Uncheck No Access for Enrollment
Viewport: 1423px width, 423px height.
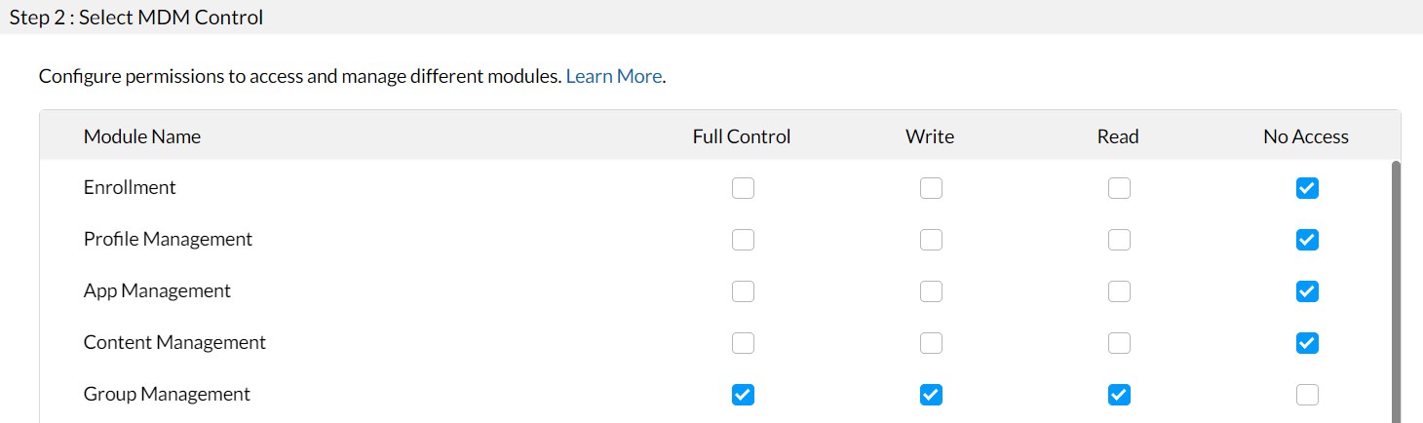coord(1307,188)
